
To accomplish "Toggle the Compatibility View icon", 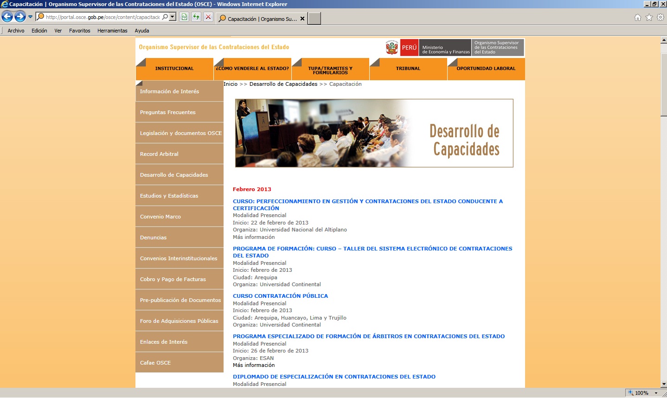I will coord(184,17).
